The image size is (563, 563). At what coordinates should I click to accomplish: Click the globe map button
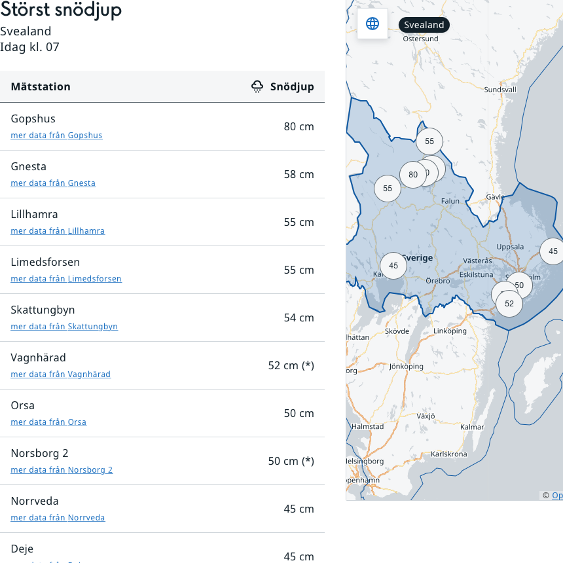click(x=372, y=24)
